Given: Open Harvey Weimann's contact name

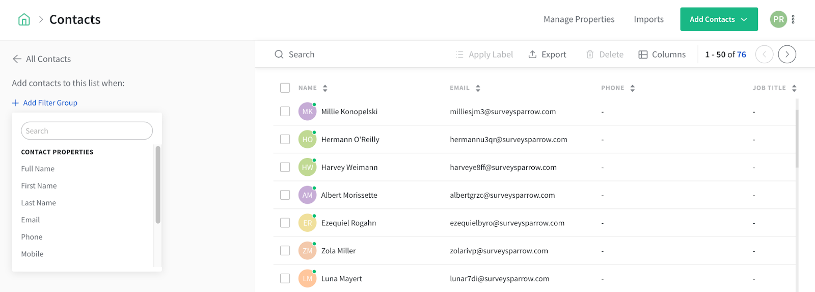Looking at the screenshot, I should [349, 167].
